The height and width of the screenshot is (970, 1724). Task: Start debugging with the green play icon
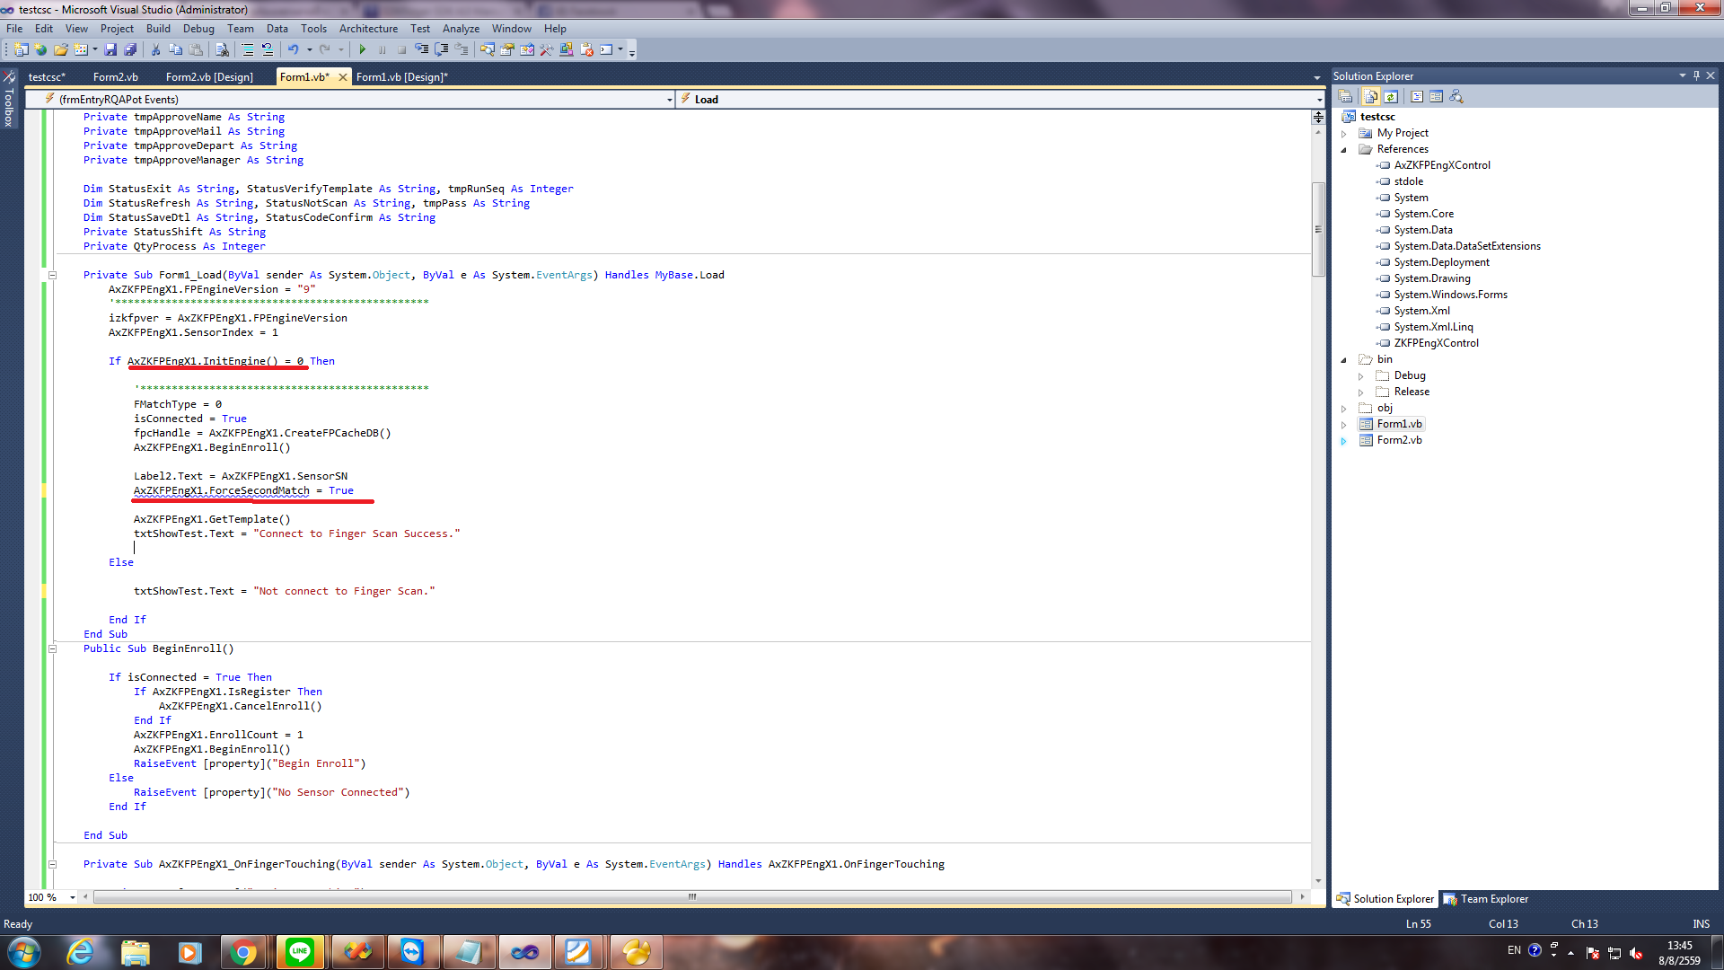tap(363, 49)
